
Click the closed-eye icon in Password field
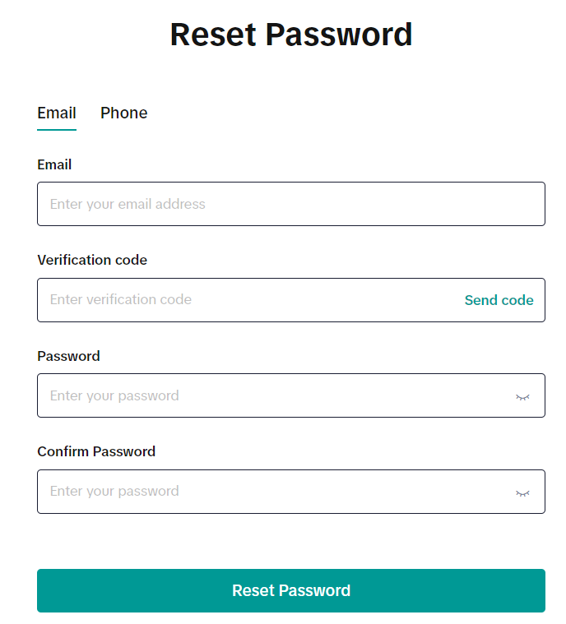click(522, 396)
